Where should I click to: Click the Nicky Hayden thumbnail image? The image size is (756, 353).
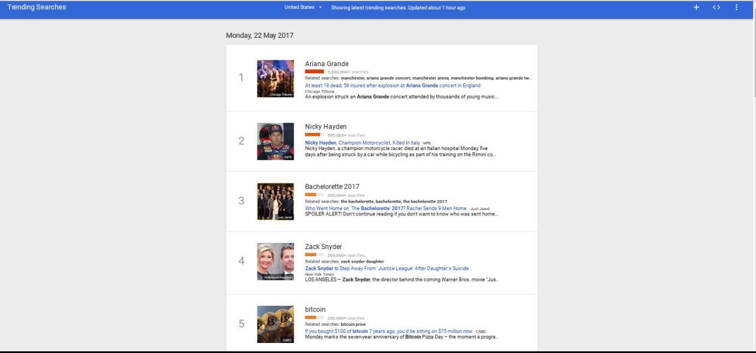(x=275, y=141)
